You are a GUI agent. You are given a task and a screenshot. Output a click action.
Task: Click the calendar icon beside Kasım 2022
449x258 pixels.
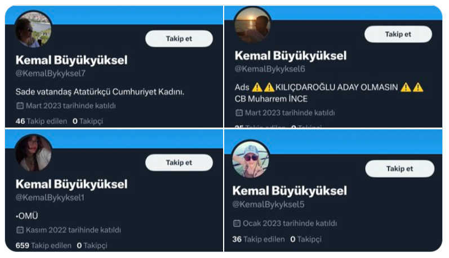pos(20,230)
